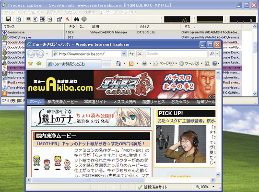Viewport: 259px width, 192px height.
Task: Open the ツール(O) menu dropdown
Action: tap(190, 64)
